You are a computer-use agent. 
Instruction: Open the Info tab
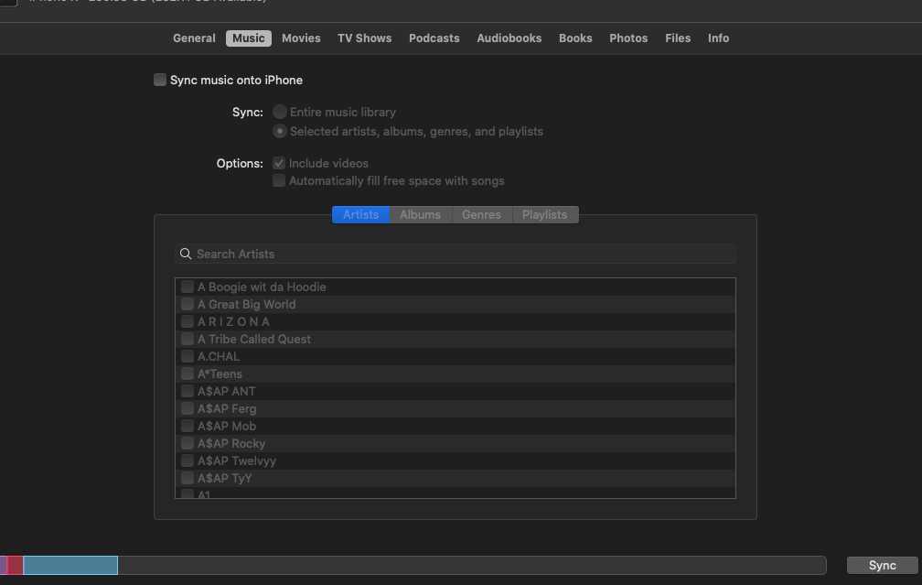(x=718, y=38)
